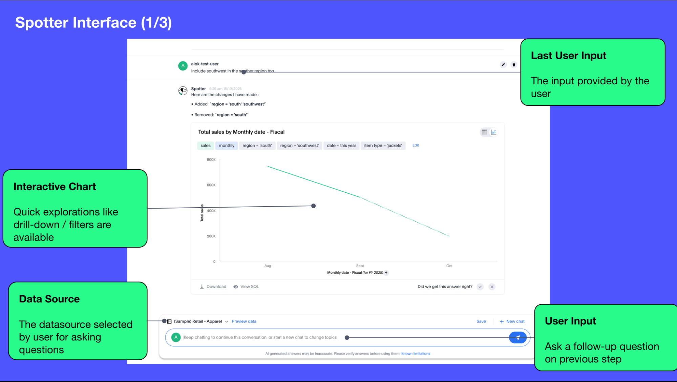The height and width of the screenshot is (382, 677).
Task: Click the 'item type = jackets' filter tag
Action: tap(384, 145)
